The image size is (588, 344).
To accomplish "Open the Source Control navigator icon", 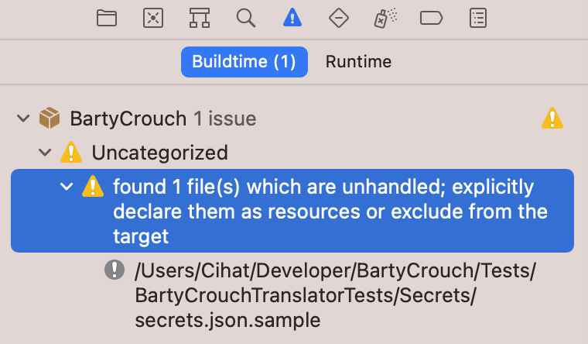I will 153,18.
